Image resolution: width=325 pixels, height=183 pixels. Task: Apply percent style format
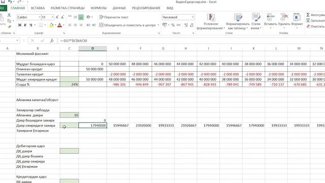point(173,25)
